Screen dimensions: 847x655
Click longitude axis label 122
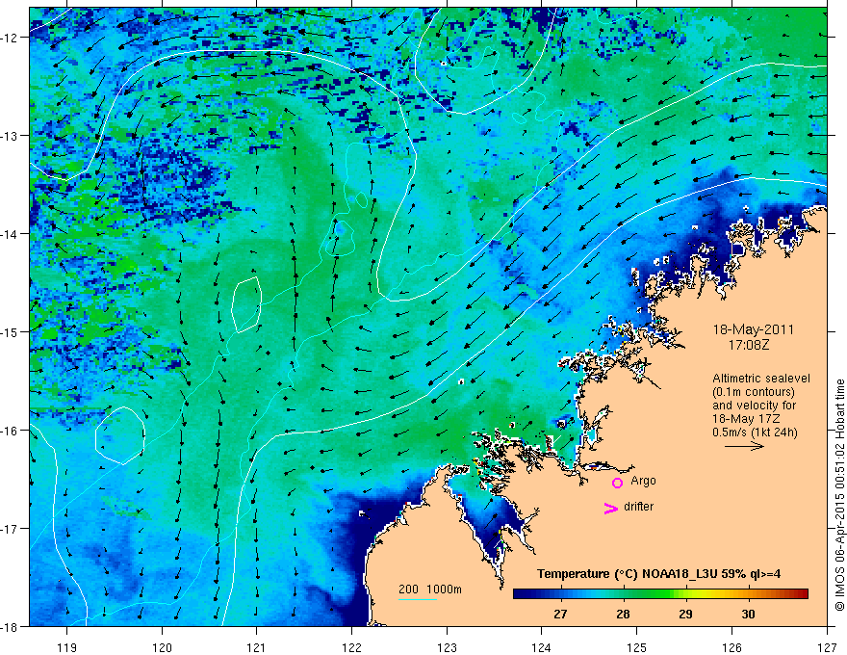(351, 647)
